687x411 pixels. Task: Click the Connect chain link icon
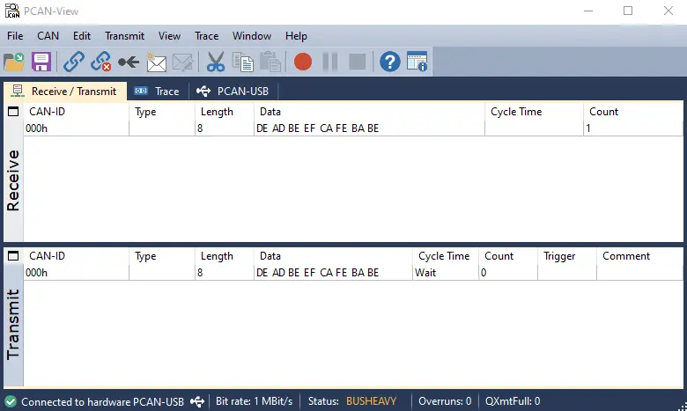click(x=75, y=62)
